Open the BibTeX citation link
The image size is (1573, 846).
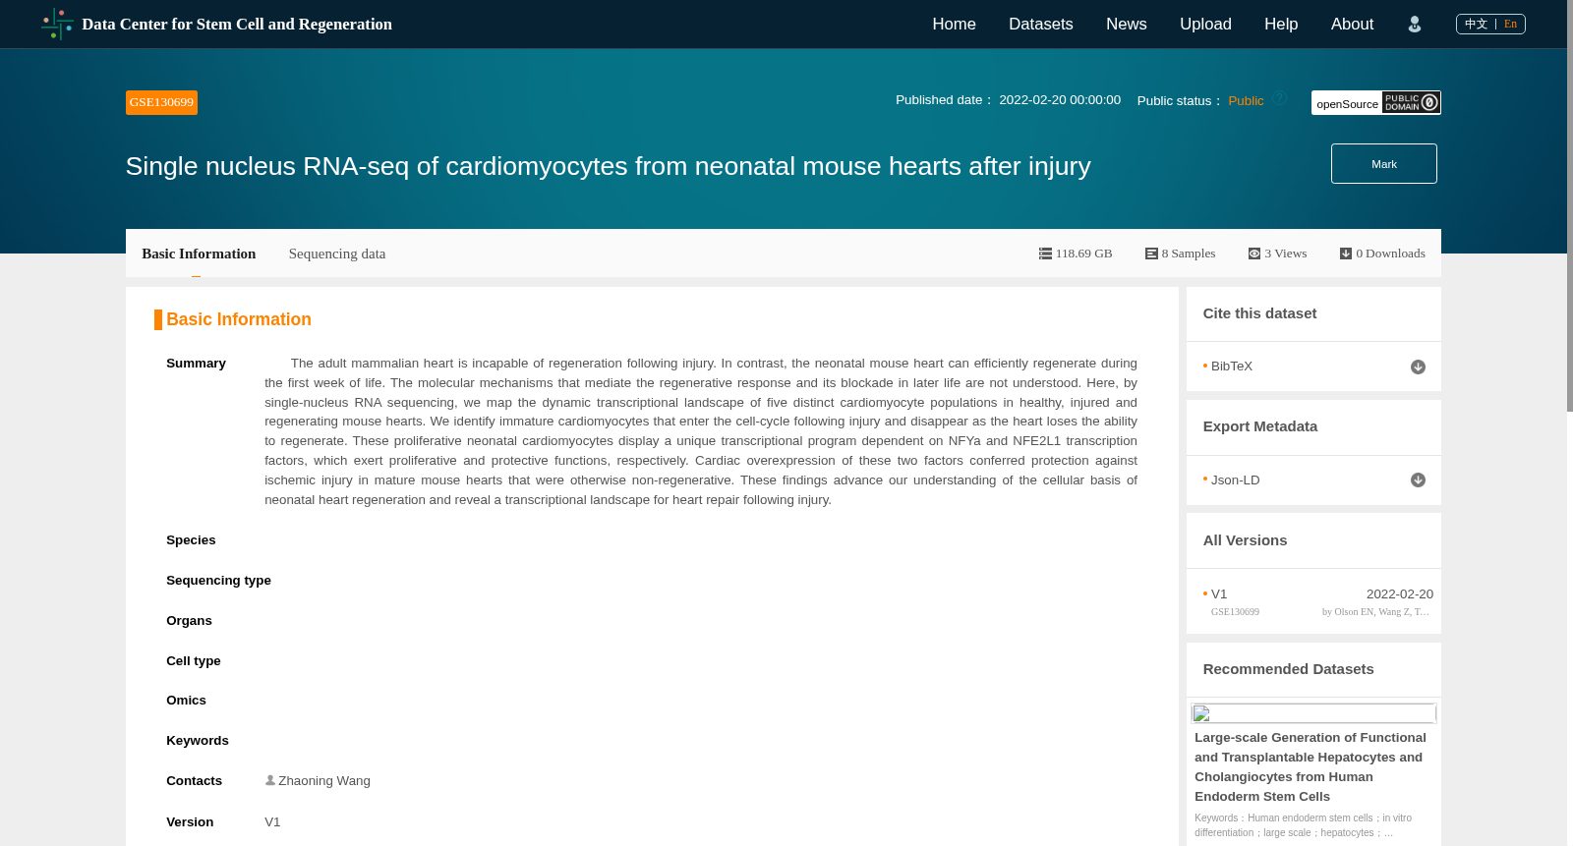tap(1232, 367)
